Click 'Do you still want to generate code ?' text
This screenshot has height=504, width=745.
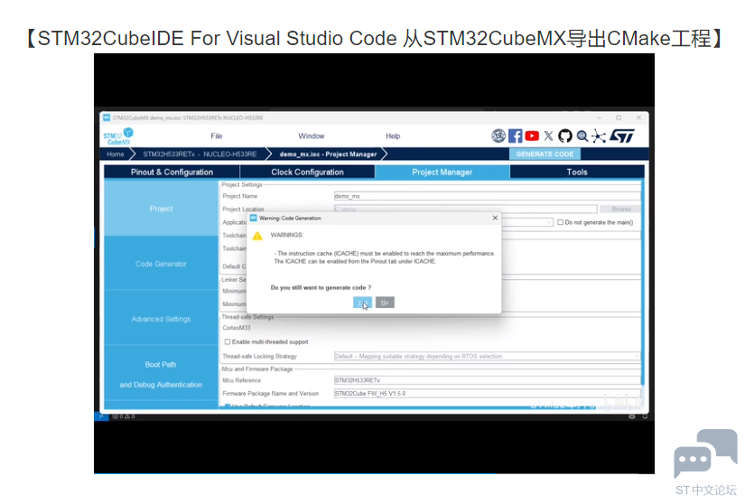point(321,288)
